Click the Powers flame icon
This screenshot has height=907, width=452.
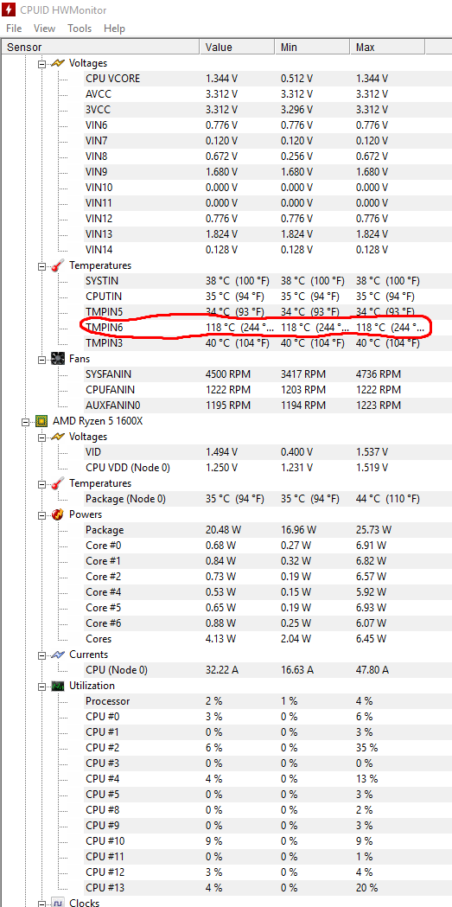click(x=58, y=514)
